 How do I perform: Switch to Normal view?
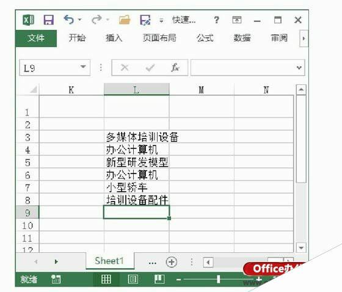pyautogui.click(x=106, y=279)
